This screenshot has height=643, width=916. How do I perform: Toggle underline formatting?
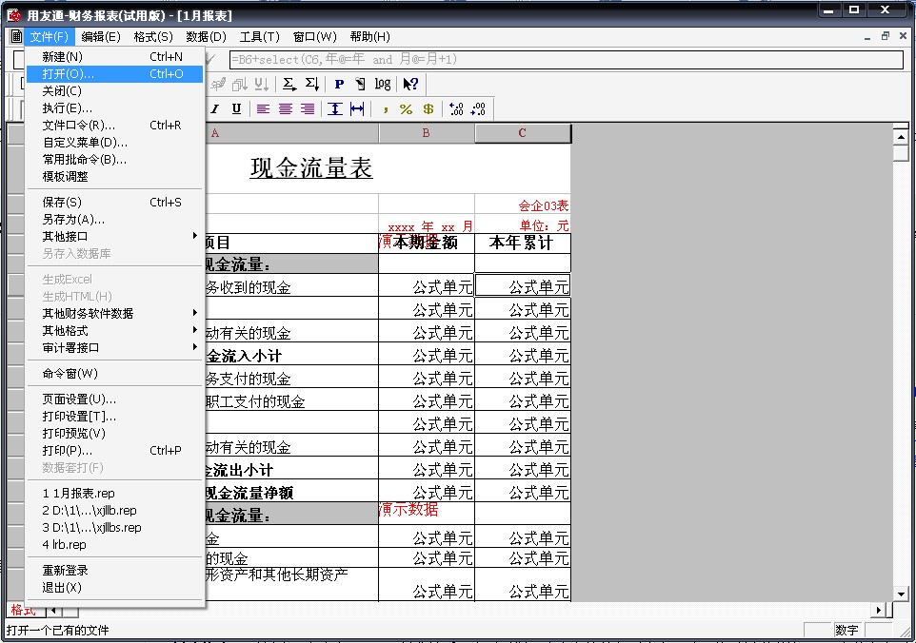pyautogui.click(x=236, y=109)
